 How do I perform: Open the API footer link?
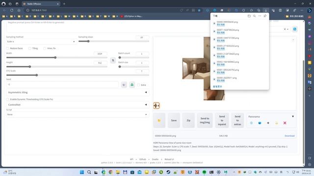tap(131, 159)
